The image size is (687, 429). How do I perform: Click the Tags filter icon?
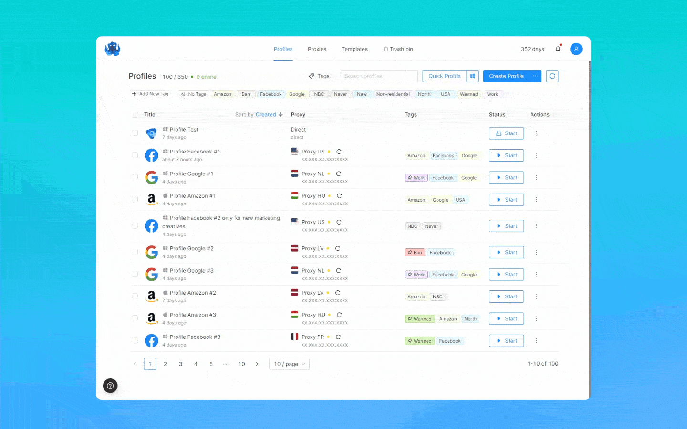[x=312, y=76]
